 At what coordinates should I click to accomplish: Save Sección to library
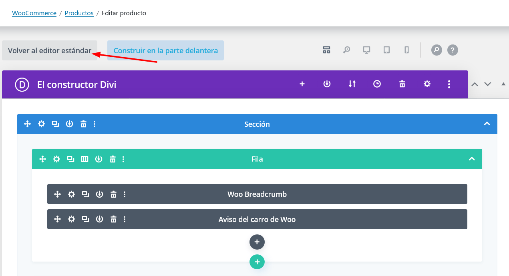pos(70,124)
